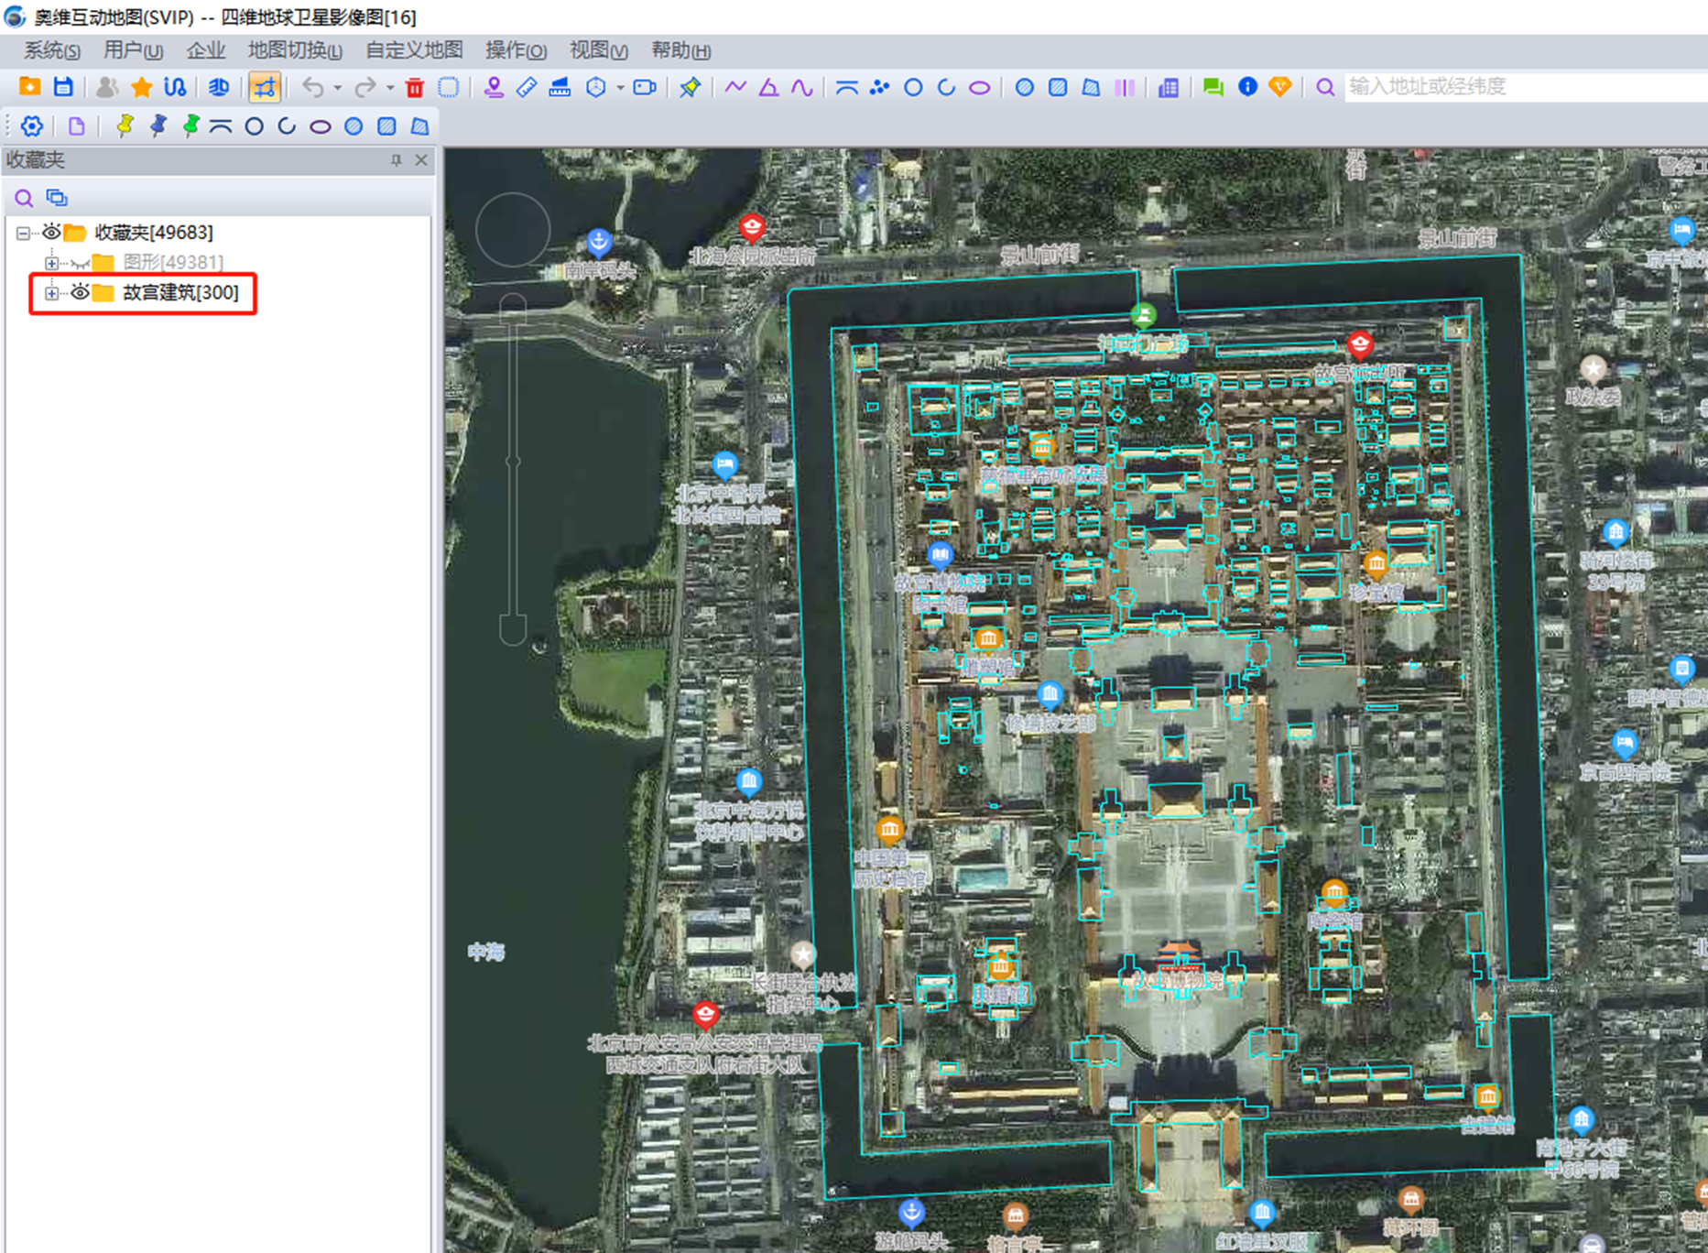
Task: Click the blue save disk icon
Action: (63, 87)
